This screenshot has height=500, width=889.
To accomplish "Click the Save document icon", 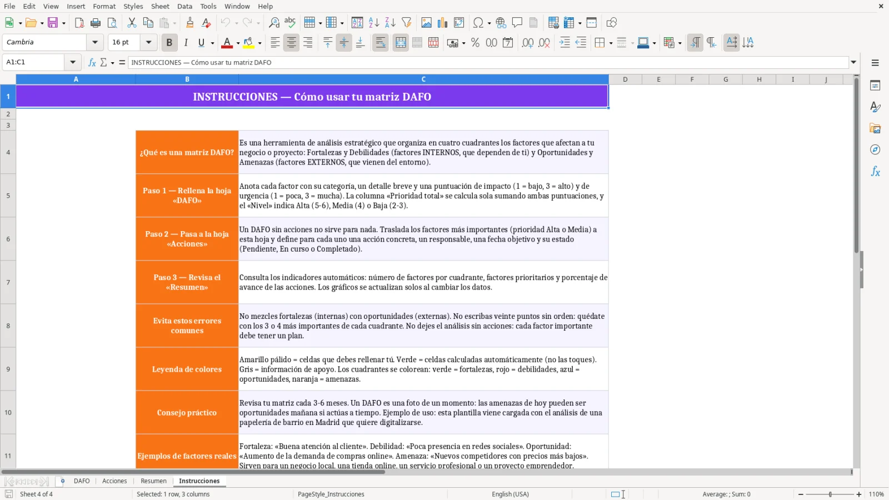I will tap(53, 23).
